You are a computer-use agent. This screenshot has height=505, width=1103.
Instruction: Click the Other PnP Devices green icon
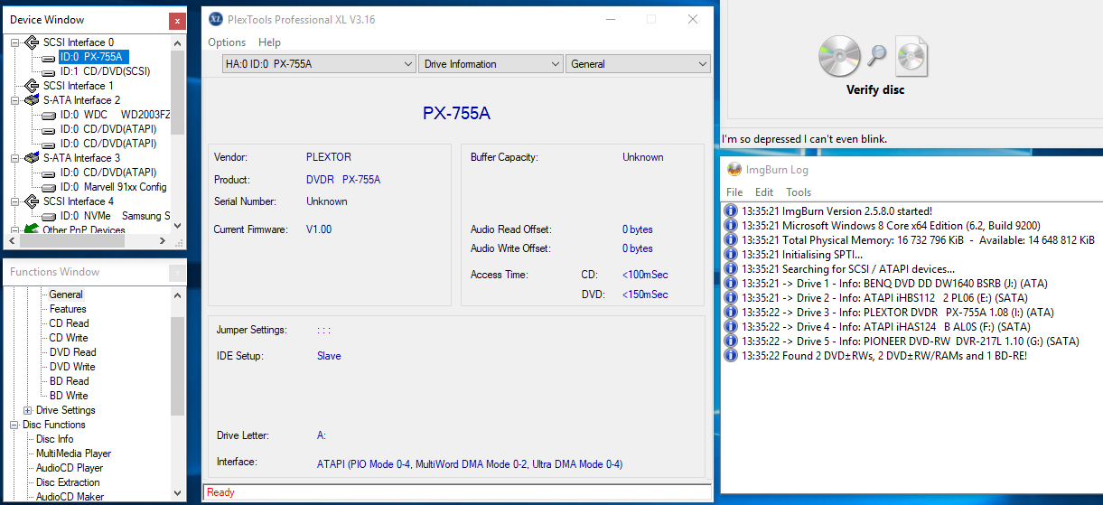(31, 229)
